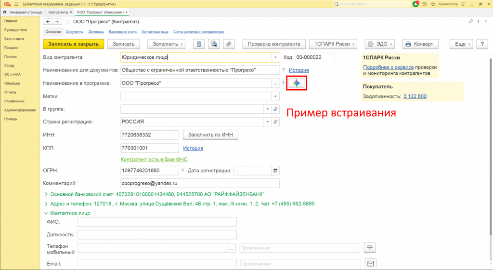Open the Заполнить dropdown button
The width and height of the screenshot is (493, 270).
pyautogui.click(x=166, y=44)
